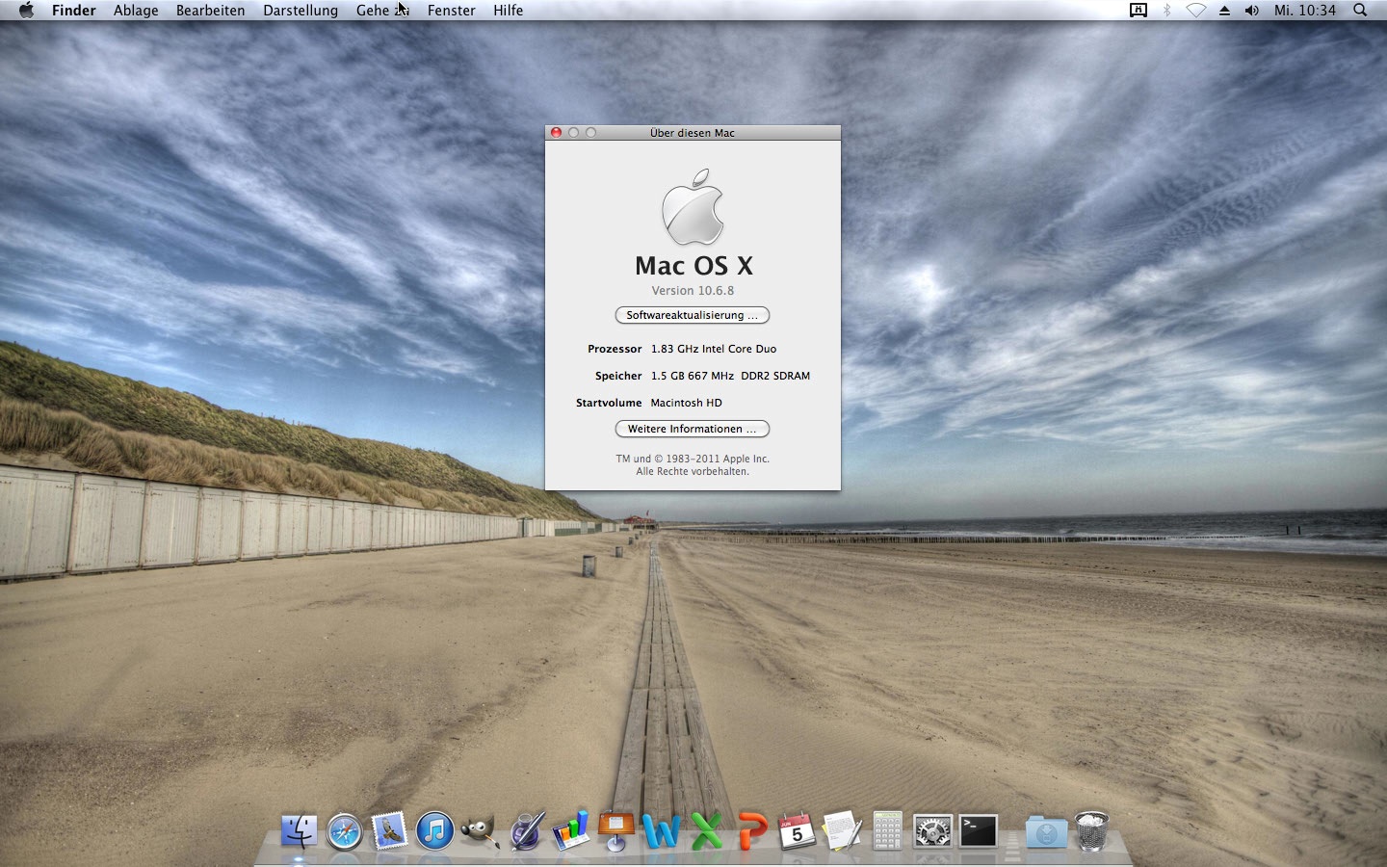Open GIMP from the Dock
The width and height of the screenshot is (1387, 867).
coord(481,830)
